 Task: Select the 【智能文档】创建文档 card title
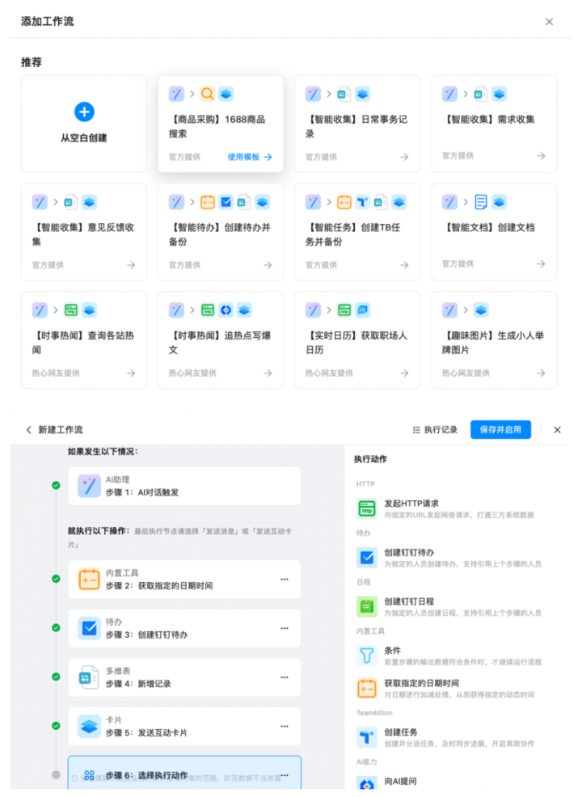pyautogui.click(x=489, y=227)
